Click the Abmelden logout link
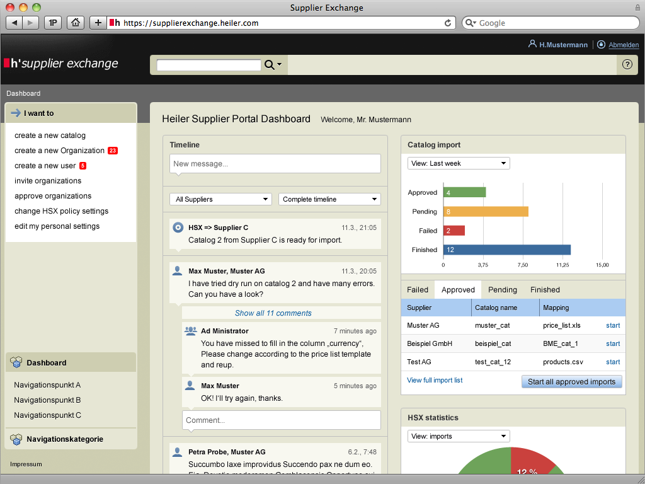645x484 pixels. pos(624,45)
